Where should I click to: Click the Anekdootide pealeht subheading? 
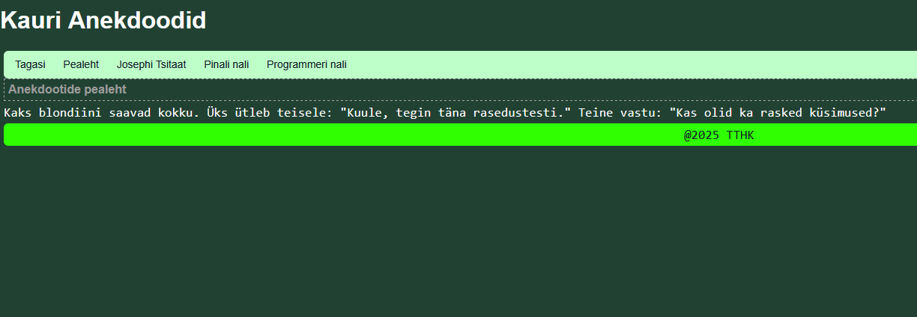(x=67, y=90)
